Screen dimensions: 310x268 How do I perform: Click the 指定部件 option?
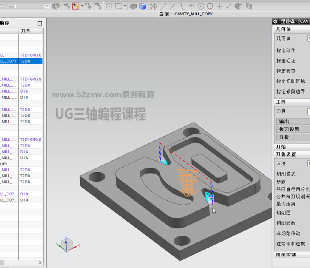[286, 50]
